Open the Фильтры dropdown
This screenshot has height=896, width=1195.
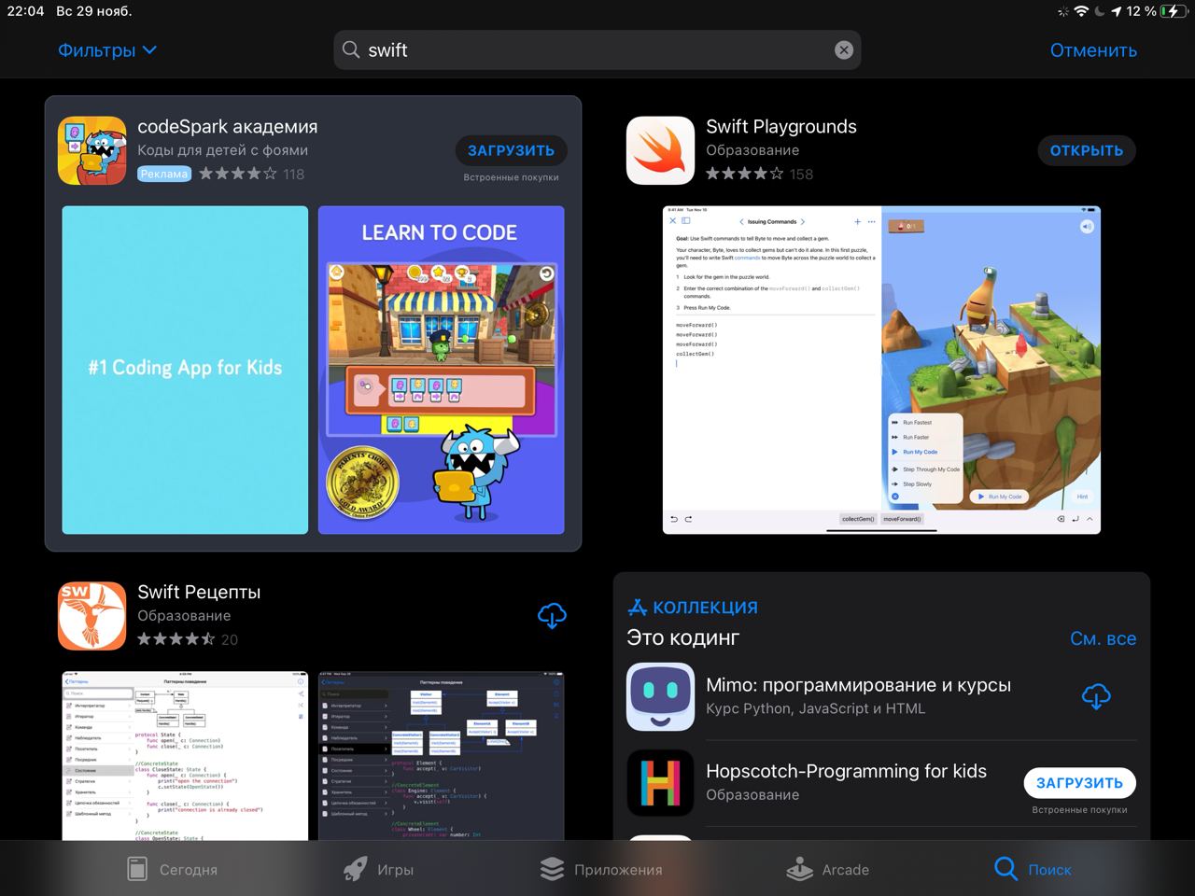tap(106, 50)
